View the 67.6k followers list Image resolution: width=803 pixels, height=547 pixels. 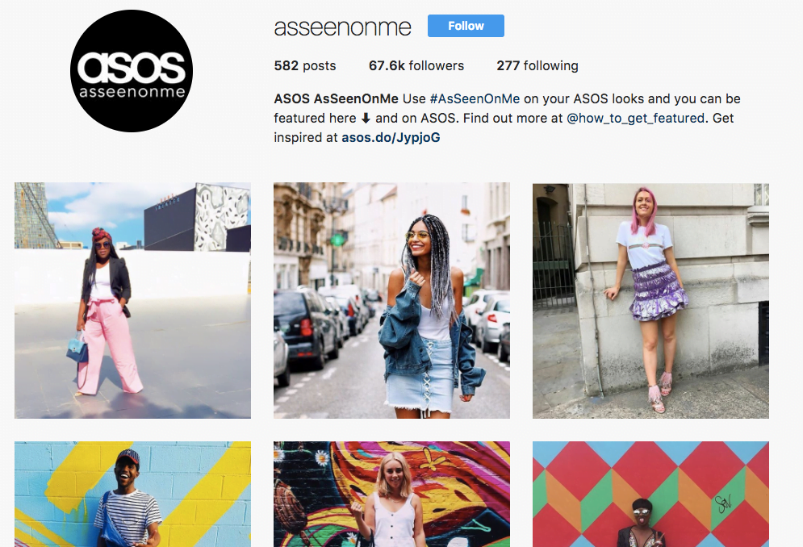[x=416, y=65]
